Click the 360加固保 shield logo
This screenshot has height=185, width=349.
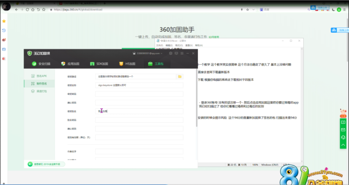pyautogui.click(x=30, y=53)
